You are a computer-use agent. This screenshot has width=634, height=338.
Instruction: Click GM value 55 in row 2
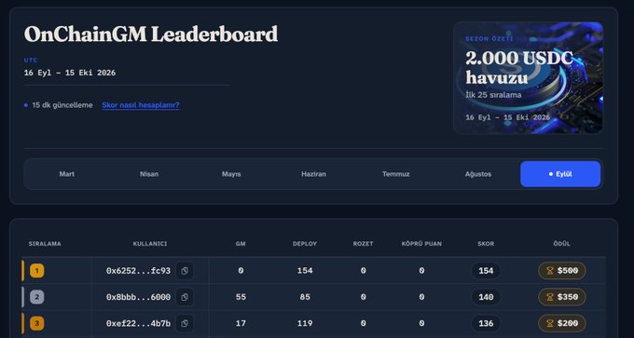pos(241,297)
